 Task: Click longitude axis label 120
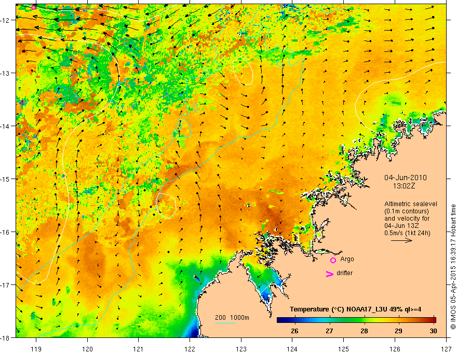point(87,349)
